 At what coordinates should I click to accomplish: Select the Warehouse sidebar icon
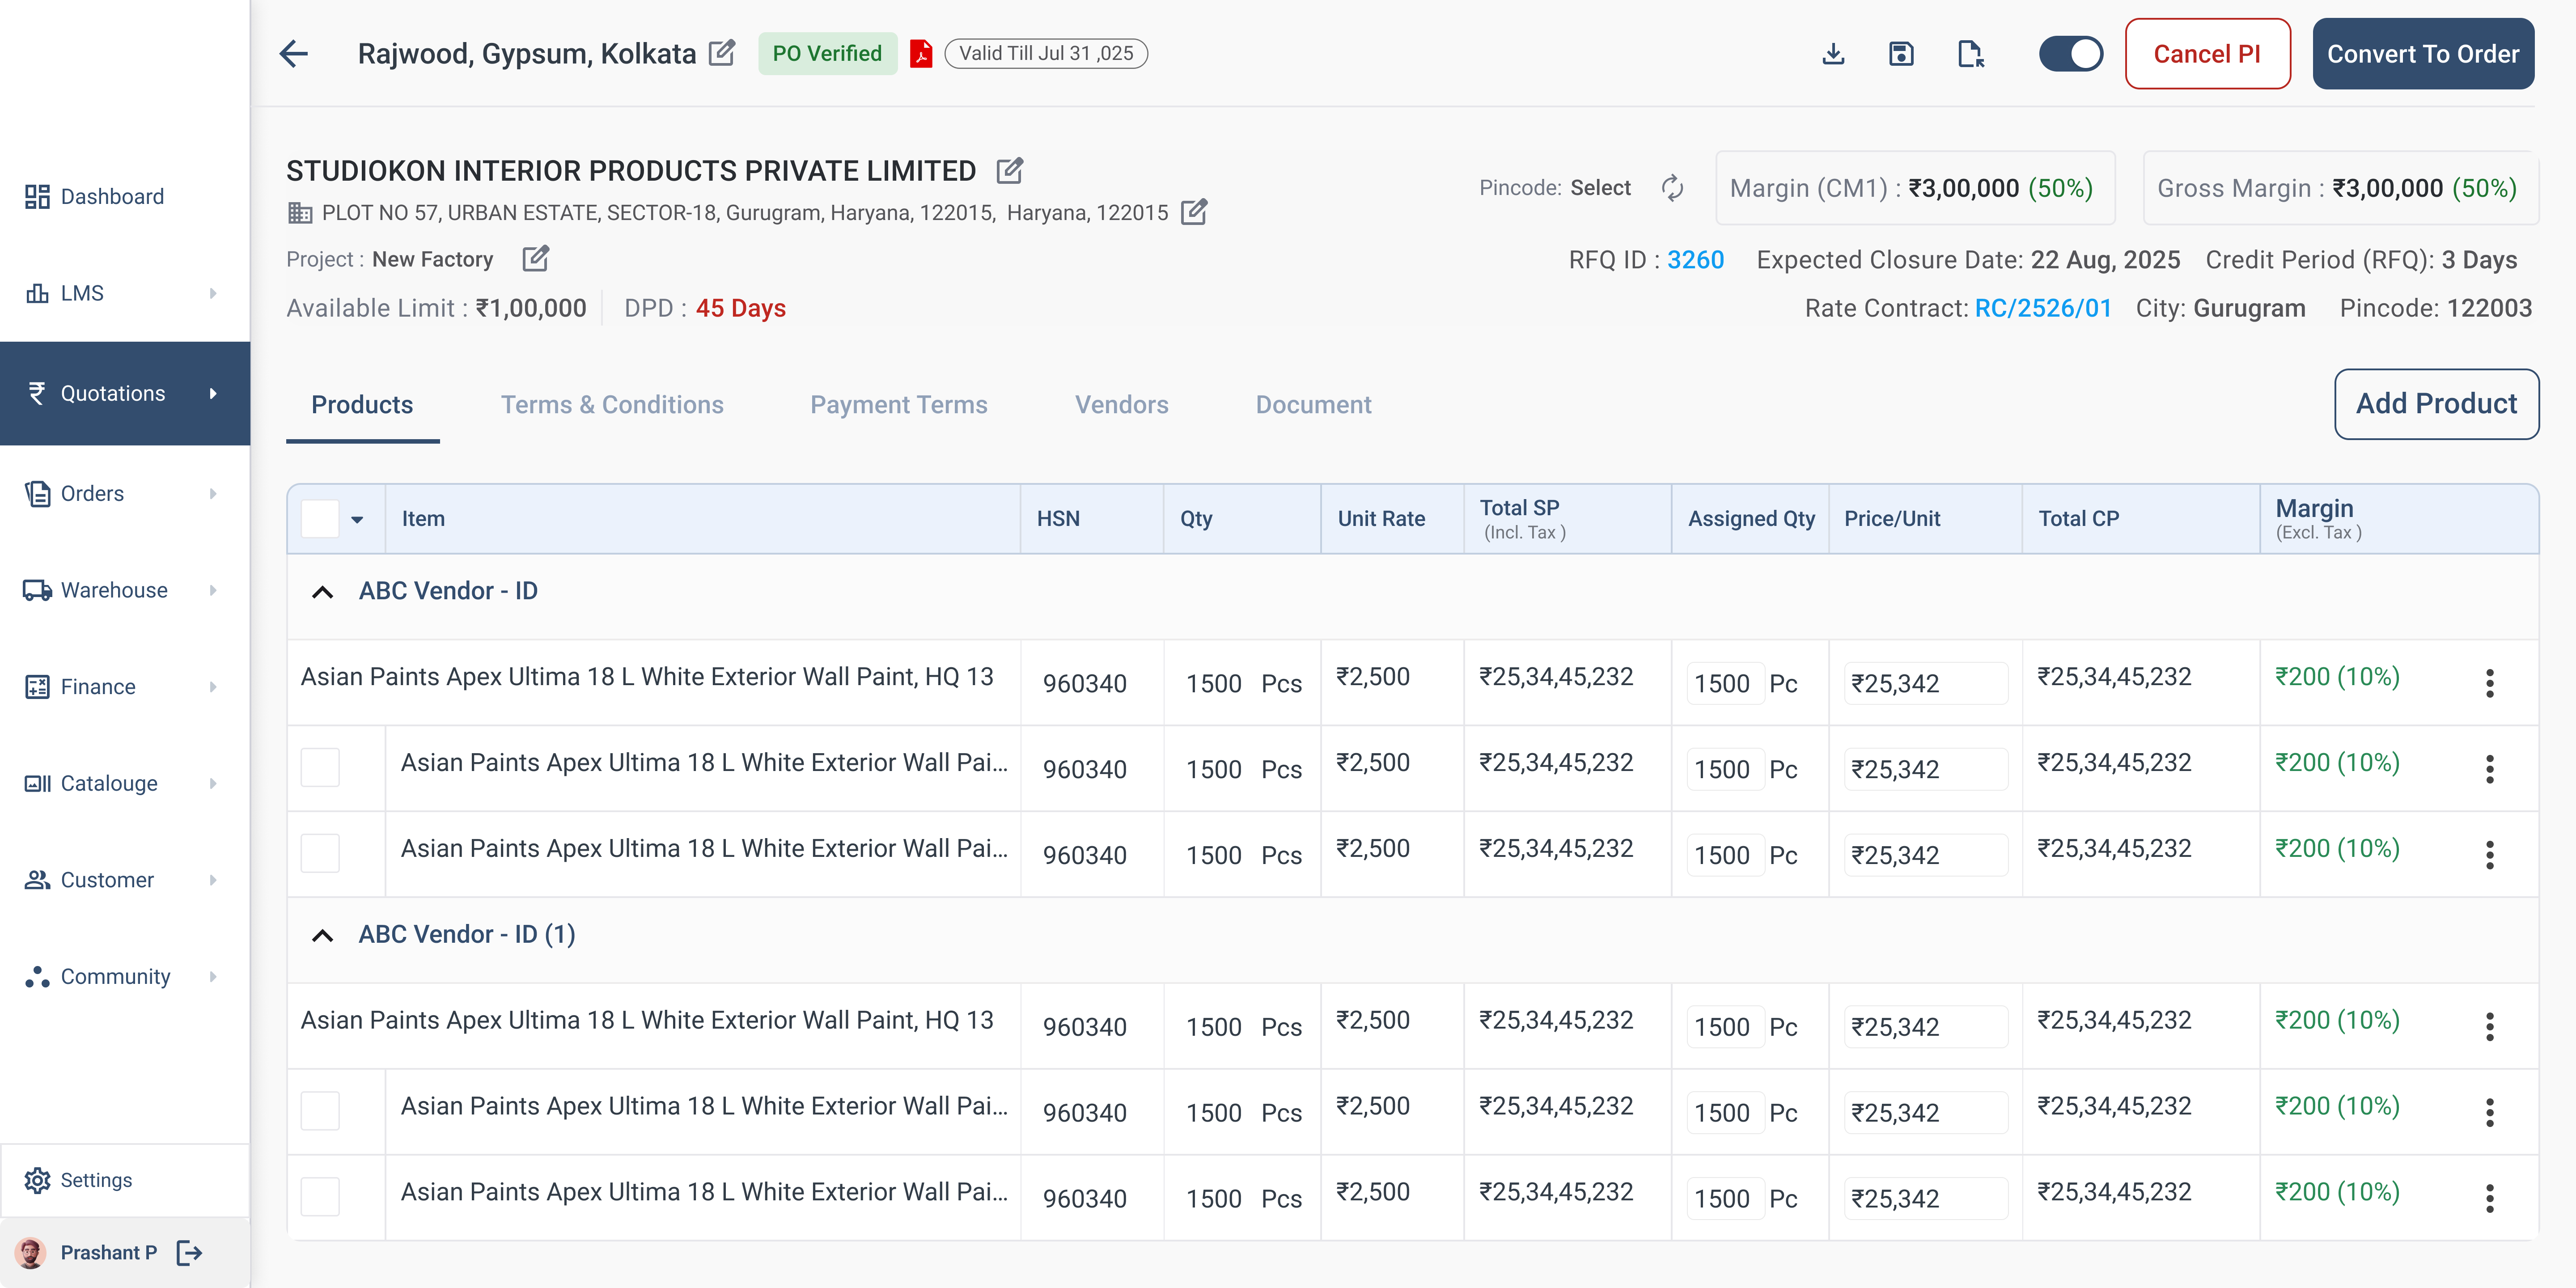tap(37, 589)
